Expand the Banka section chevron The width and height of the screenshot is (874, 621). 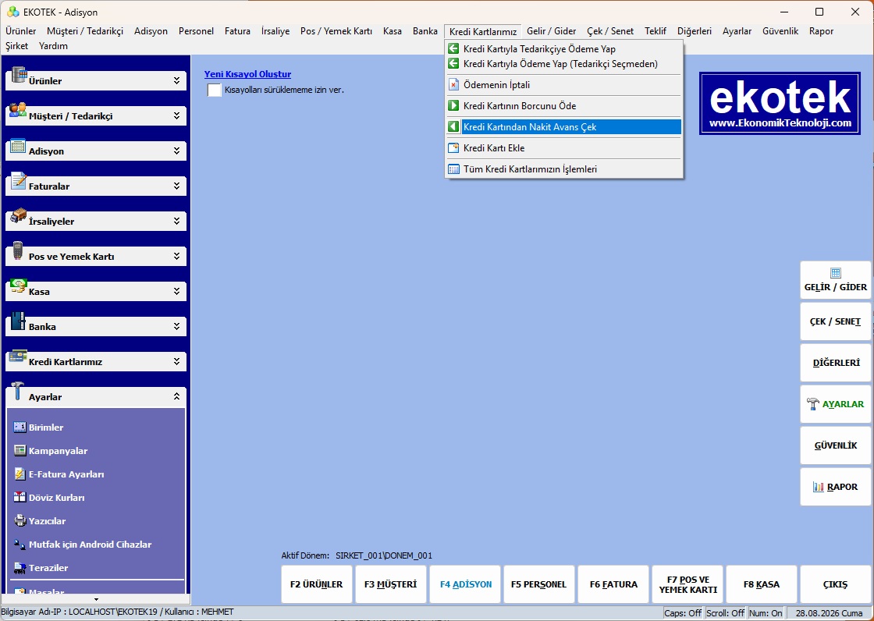[176, 327]
